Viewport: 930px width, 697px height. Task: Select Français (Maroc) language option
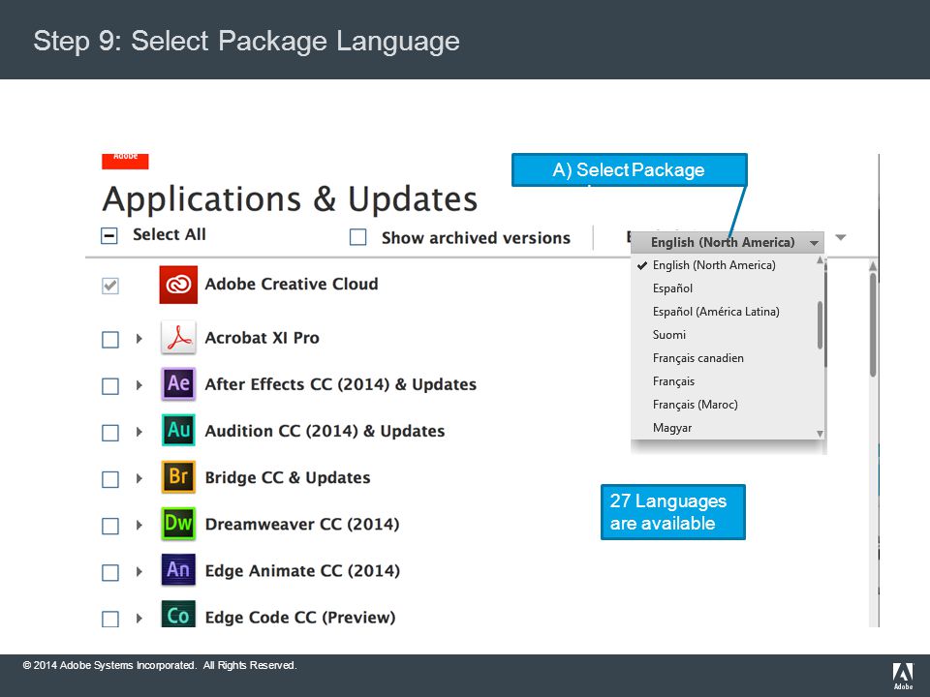click(696, 405)
